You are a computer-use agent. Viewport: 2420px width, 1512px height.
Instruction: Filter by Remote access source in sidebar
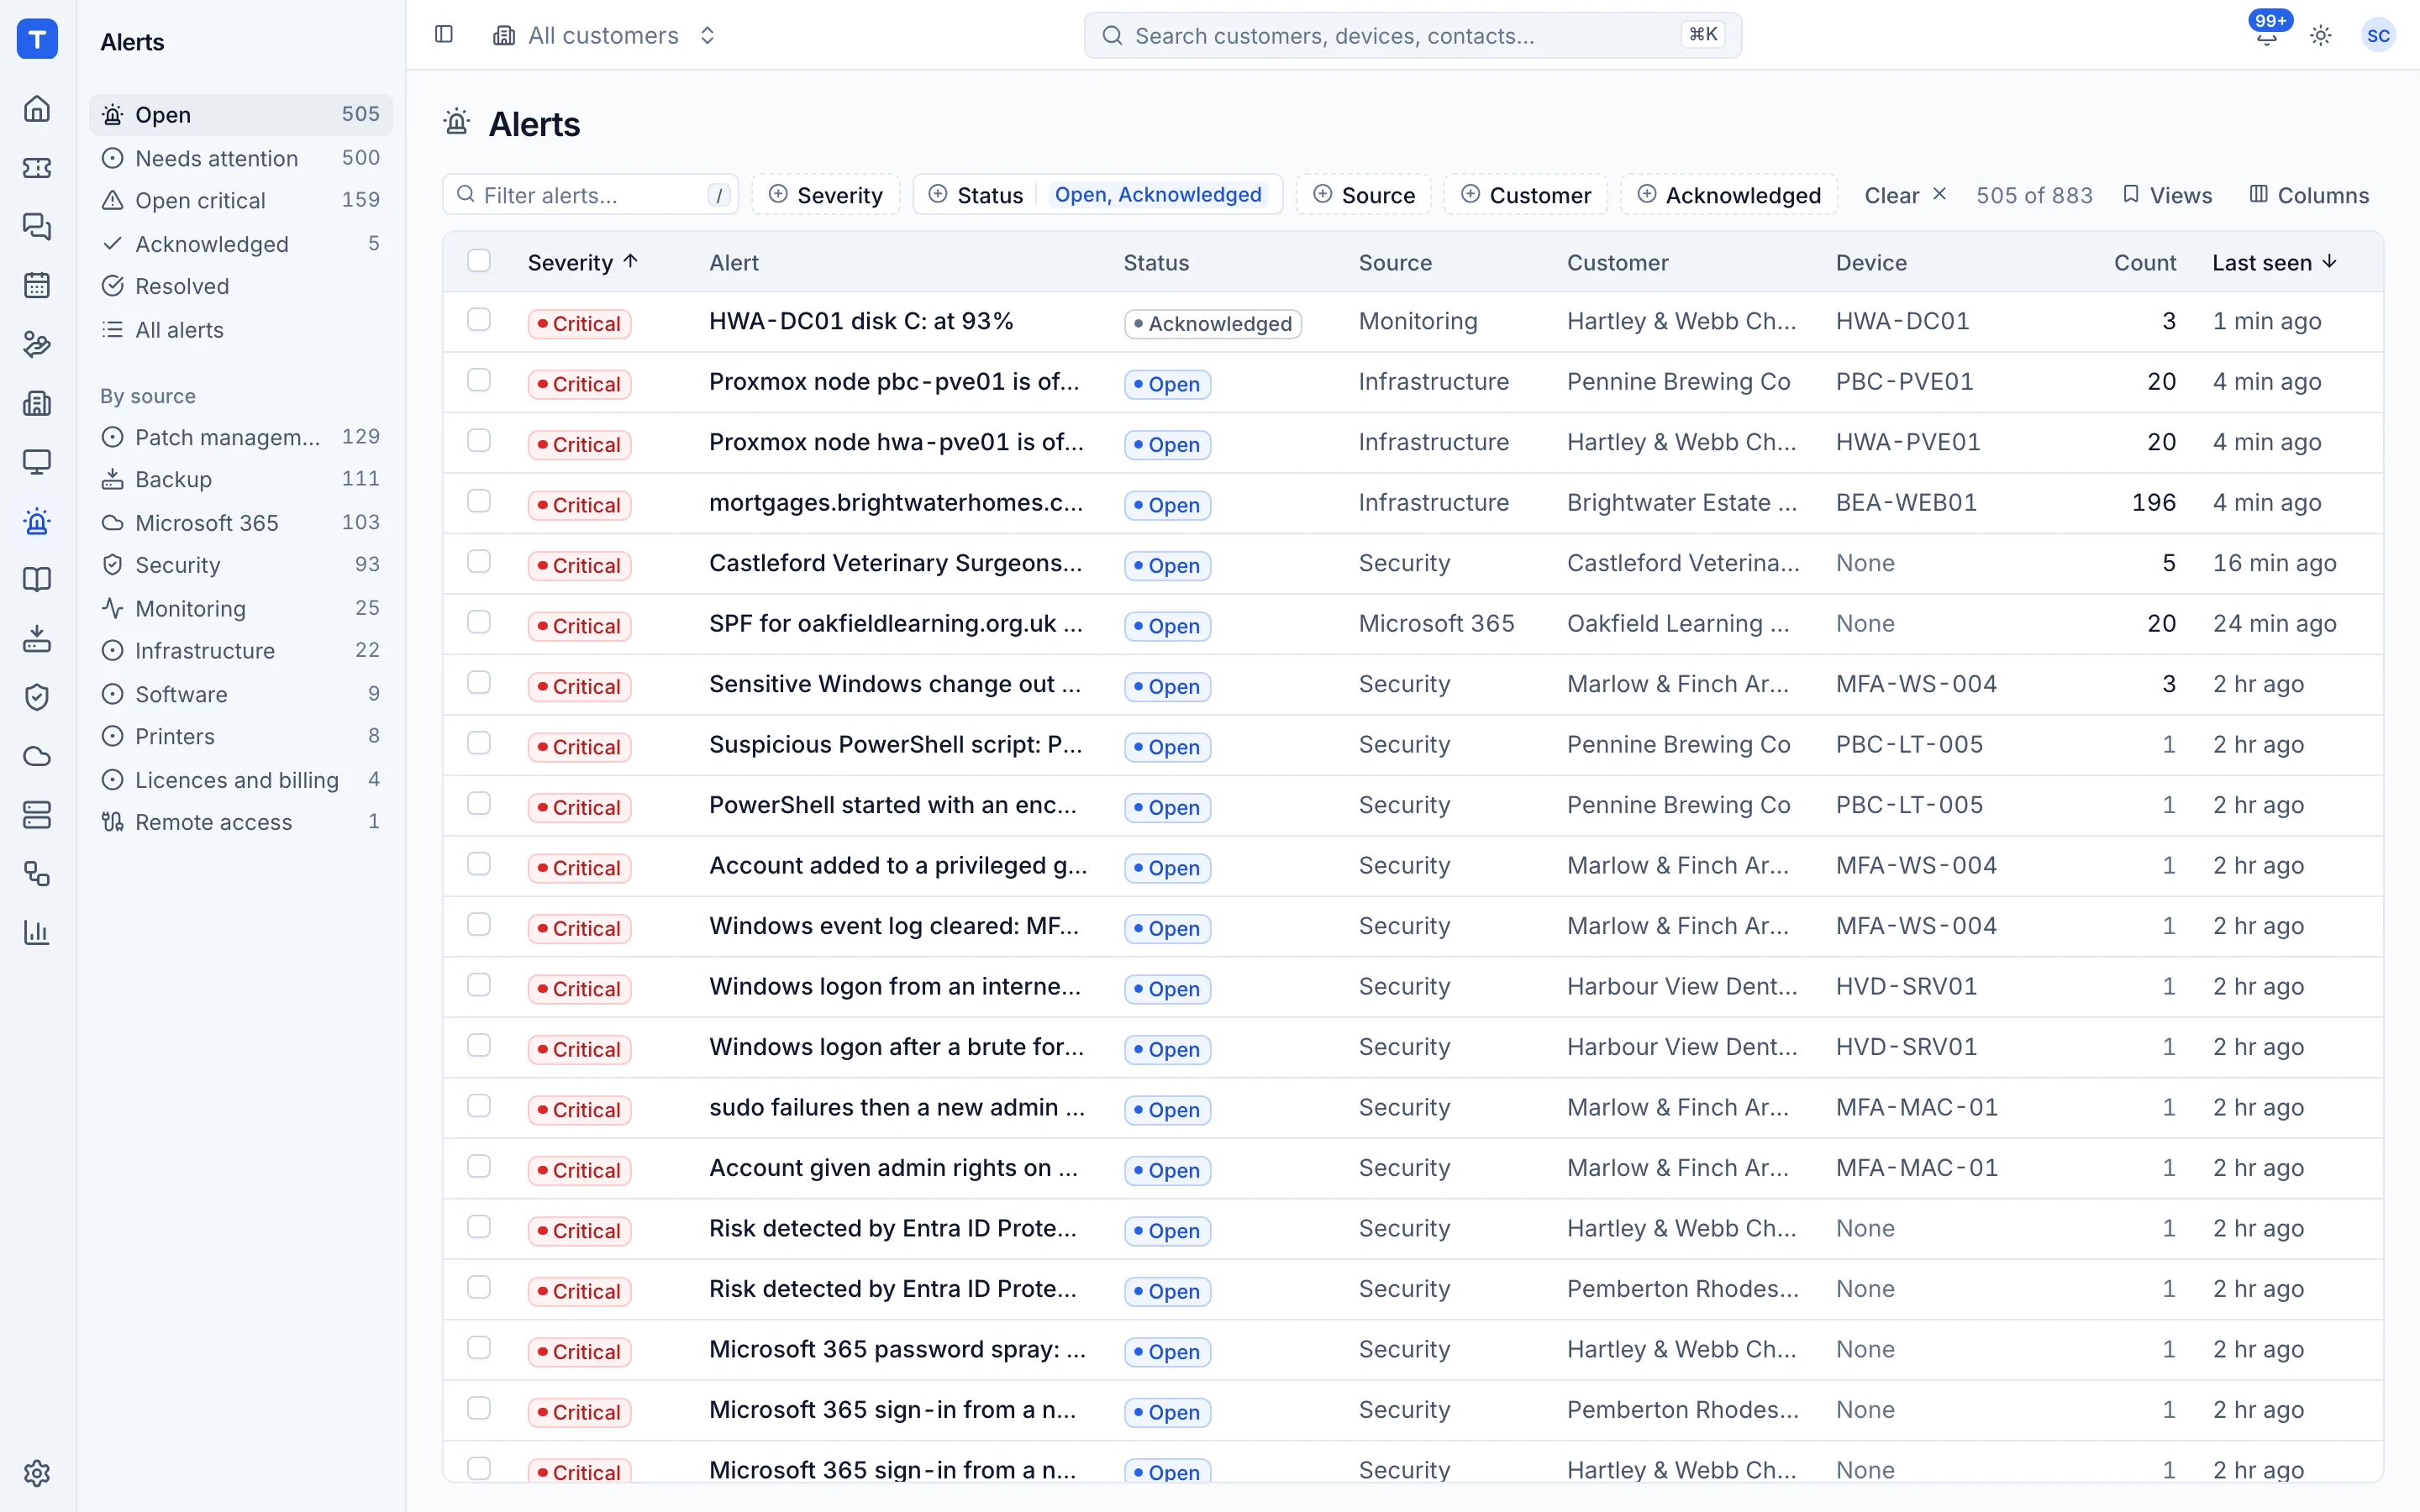tap(241, 822)
